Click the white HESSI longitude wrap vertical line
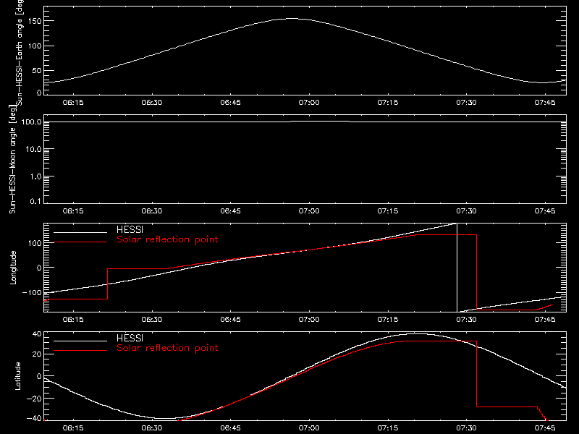 (x=457, y=268)
